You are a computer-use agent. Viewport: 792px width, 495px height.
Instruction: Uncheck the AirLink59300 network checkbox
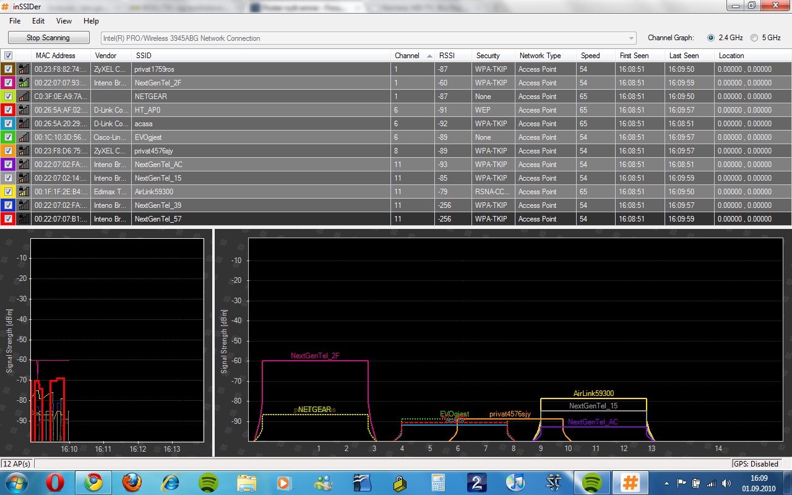click(x=9, y=192)
